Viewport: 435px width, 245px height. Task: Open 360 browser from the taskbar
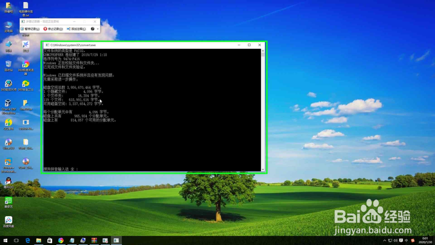tap(61, 240)
